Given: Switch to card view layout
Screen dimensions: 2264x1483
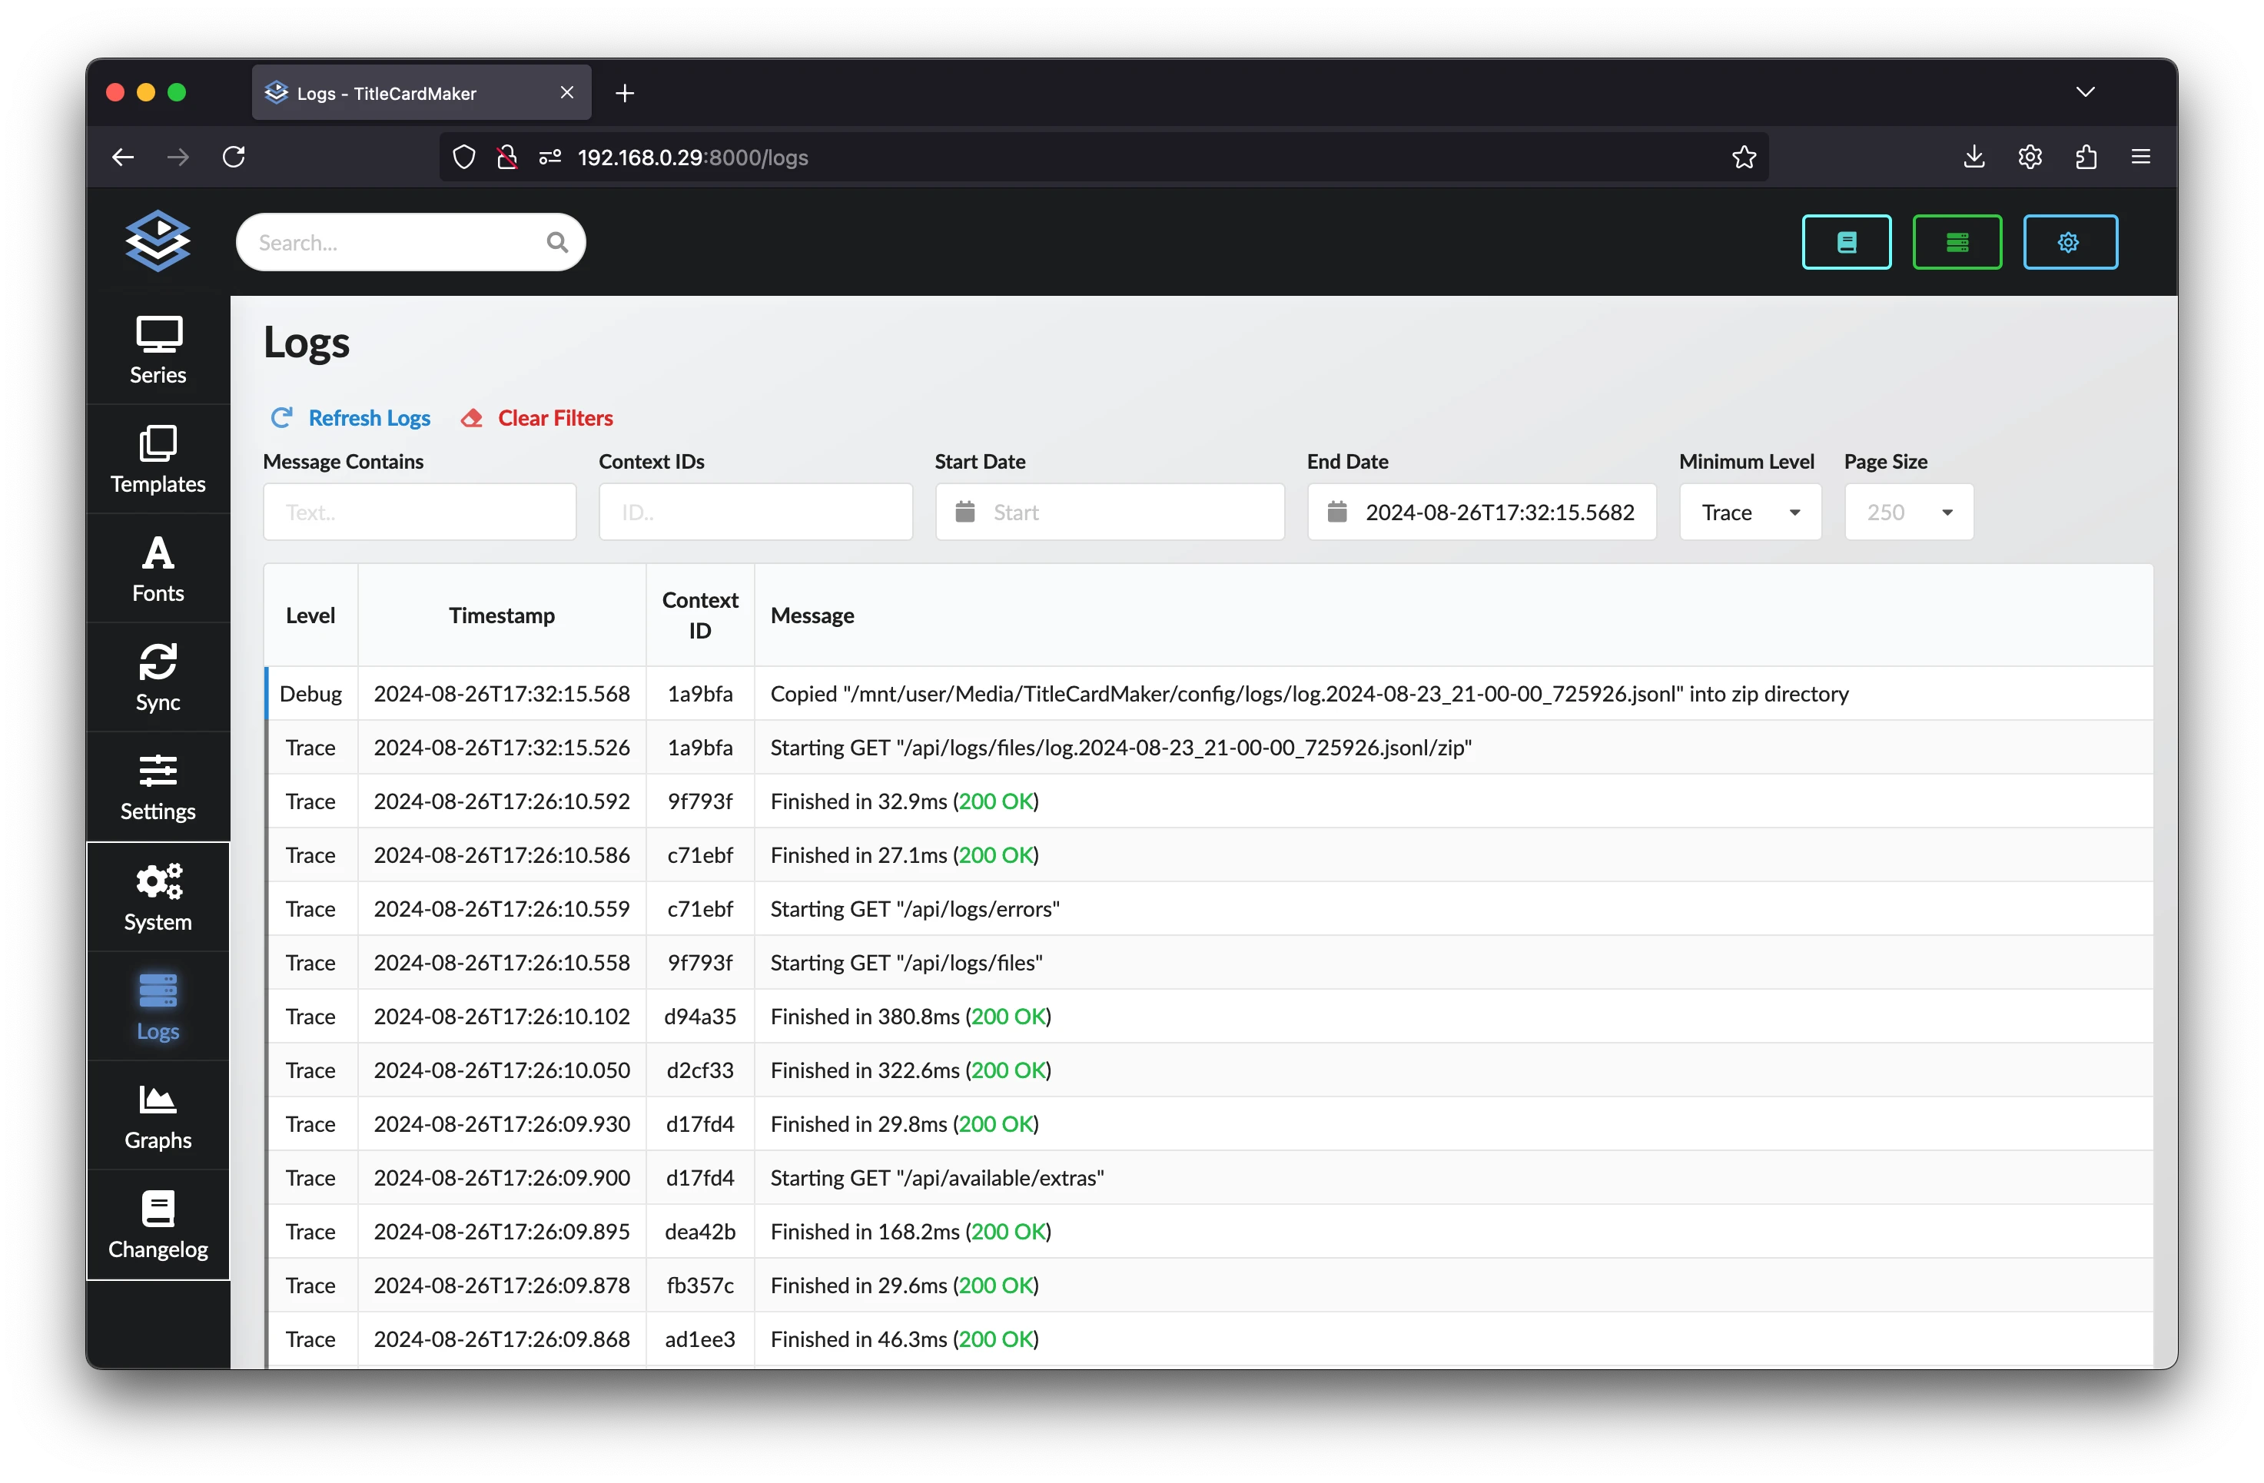Looking at the screenshot, I should pos(1848,241).
